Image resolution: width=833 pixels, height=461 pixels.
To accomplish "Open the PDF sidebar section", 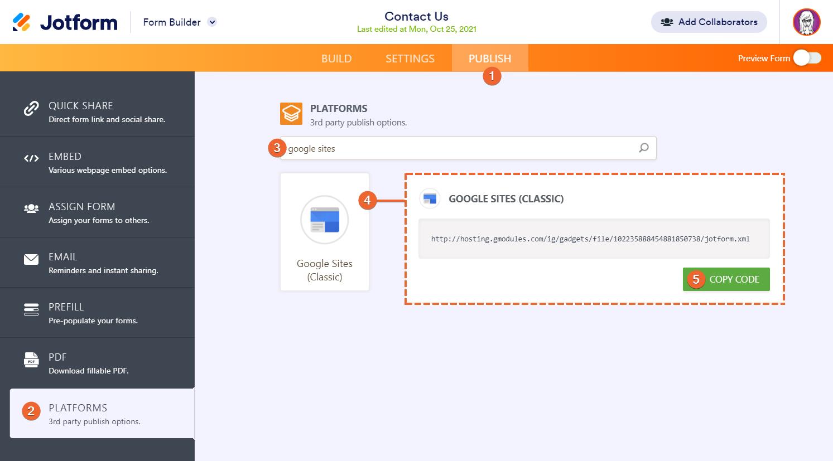I will click(x=97, y=363).
